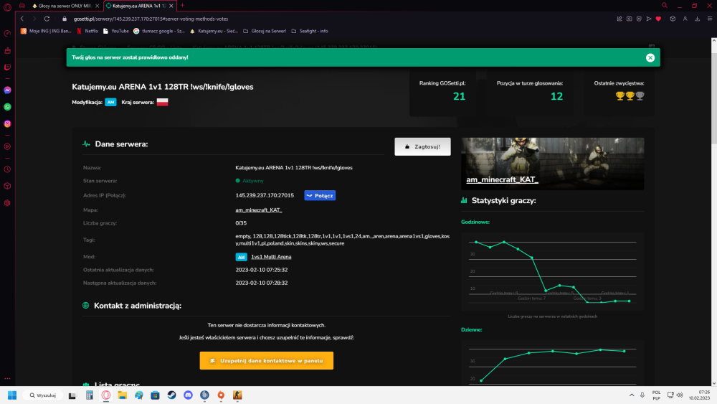717x404 pixels.
Task: Open Extensions cube in the sidebar
Action: click(x=7, y=186)
